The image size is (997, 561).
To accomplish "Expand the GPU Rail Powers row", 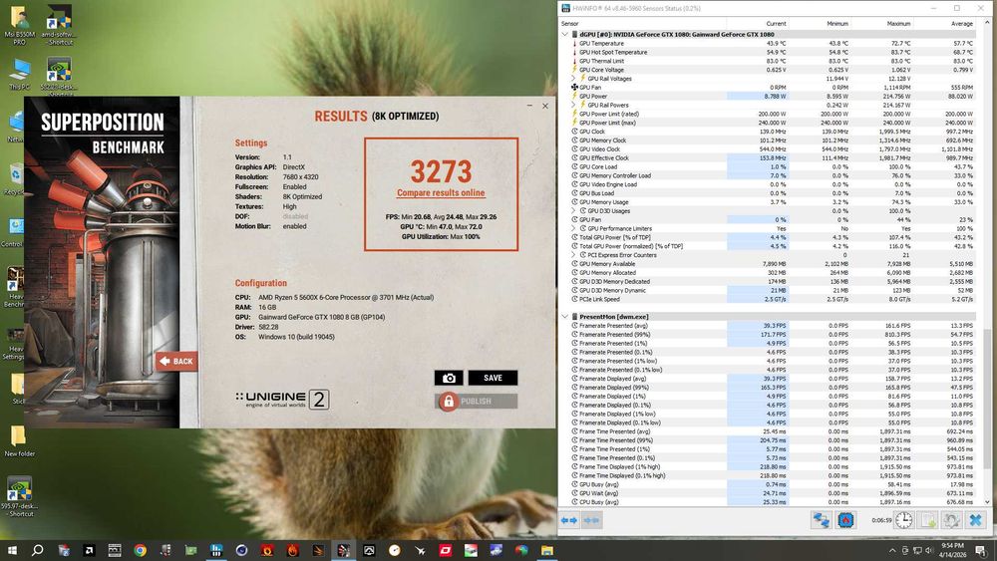I will click(x=574, y=105).
